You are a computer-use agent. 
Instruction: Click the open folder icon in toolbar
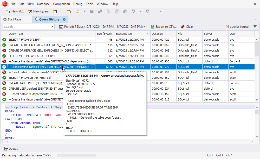tap(77, 11)
